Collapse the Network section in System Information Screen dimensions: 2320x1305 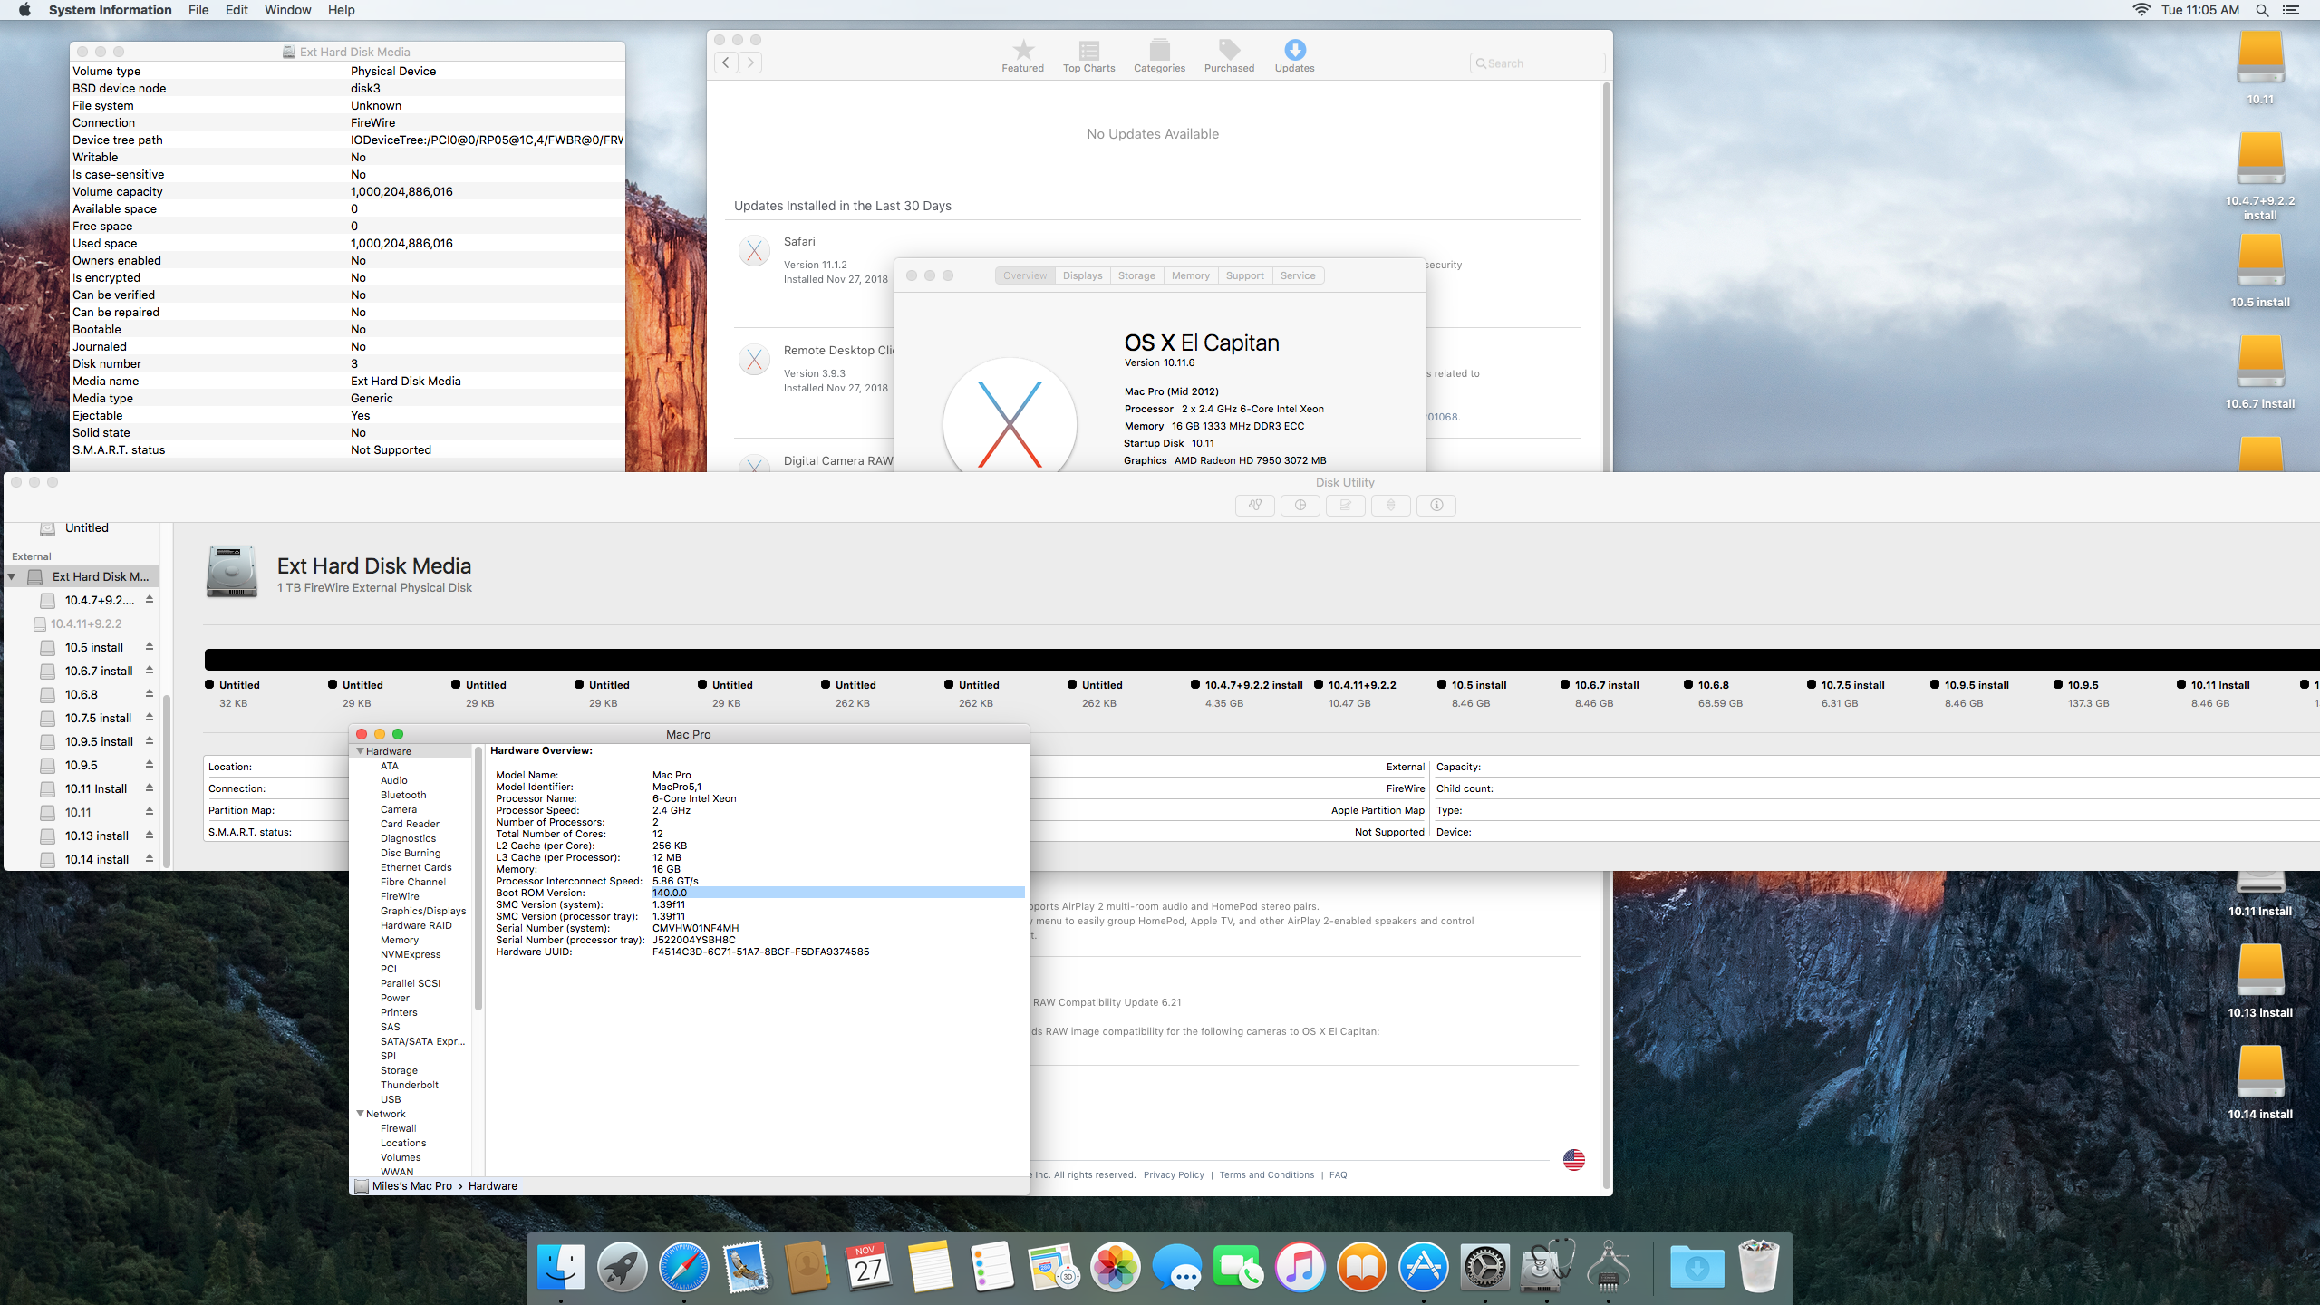360,1114
